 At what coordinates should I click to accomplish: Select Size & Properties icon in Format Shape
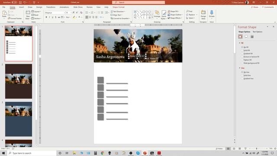click(x=252, y=36)
